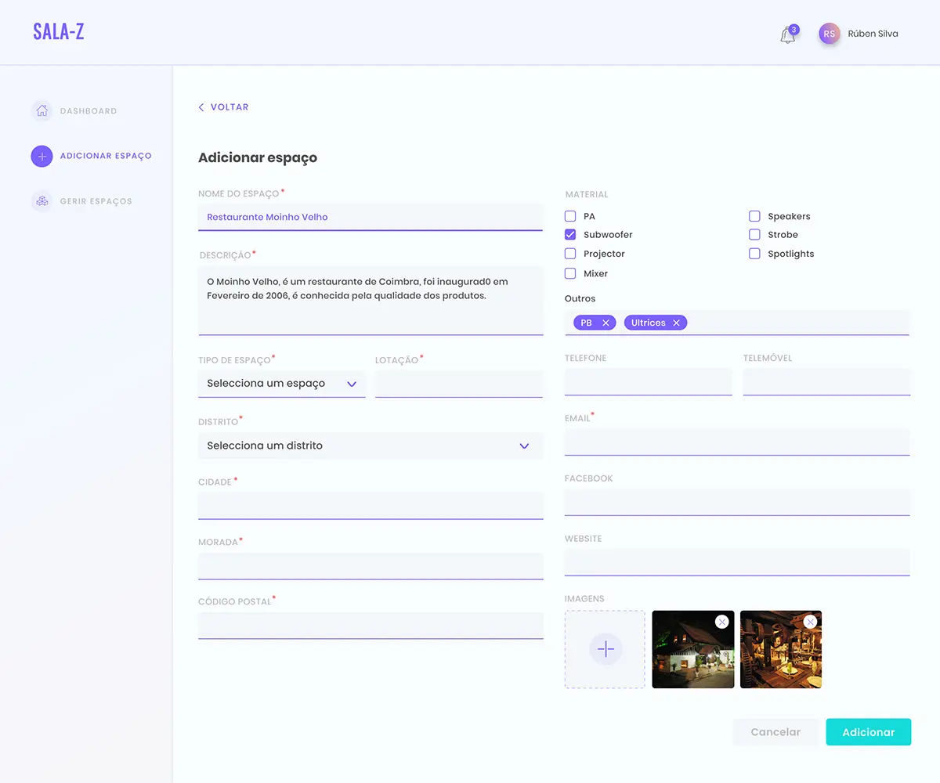This screenshot has height=783, width=940.
Task: Click the Email input field
Action: click(737, 442)
